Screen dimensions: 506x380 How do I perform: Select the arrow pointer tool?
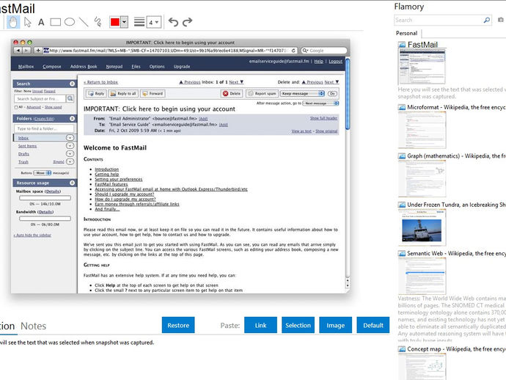[28, 22]
